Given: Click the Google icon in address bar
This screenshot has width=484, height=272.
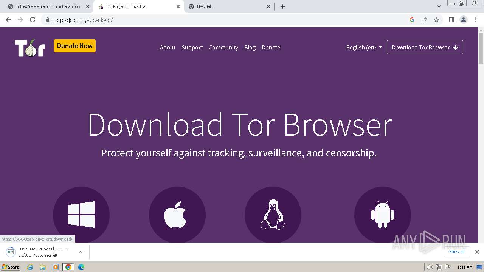Looking at the screenshot, I should click(x=412, y=20).
